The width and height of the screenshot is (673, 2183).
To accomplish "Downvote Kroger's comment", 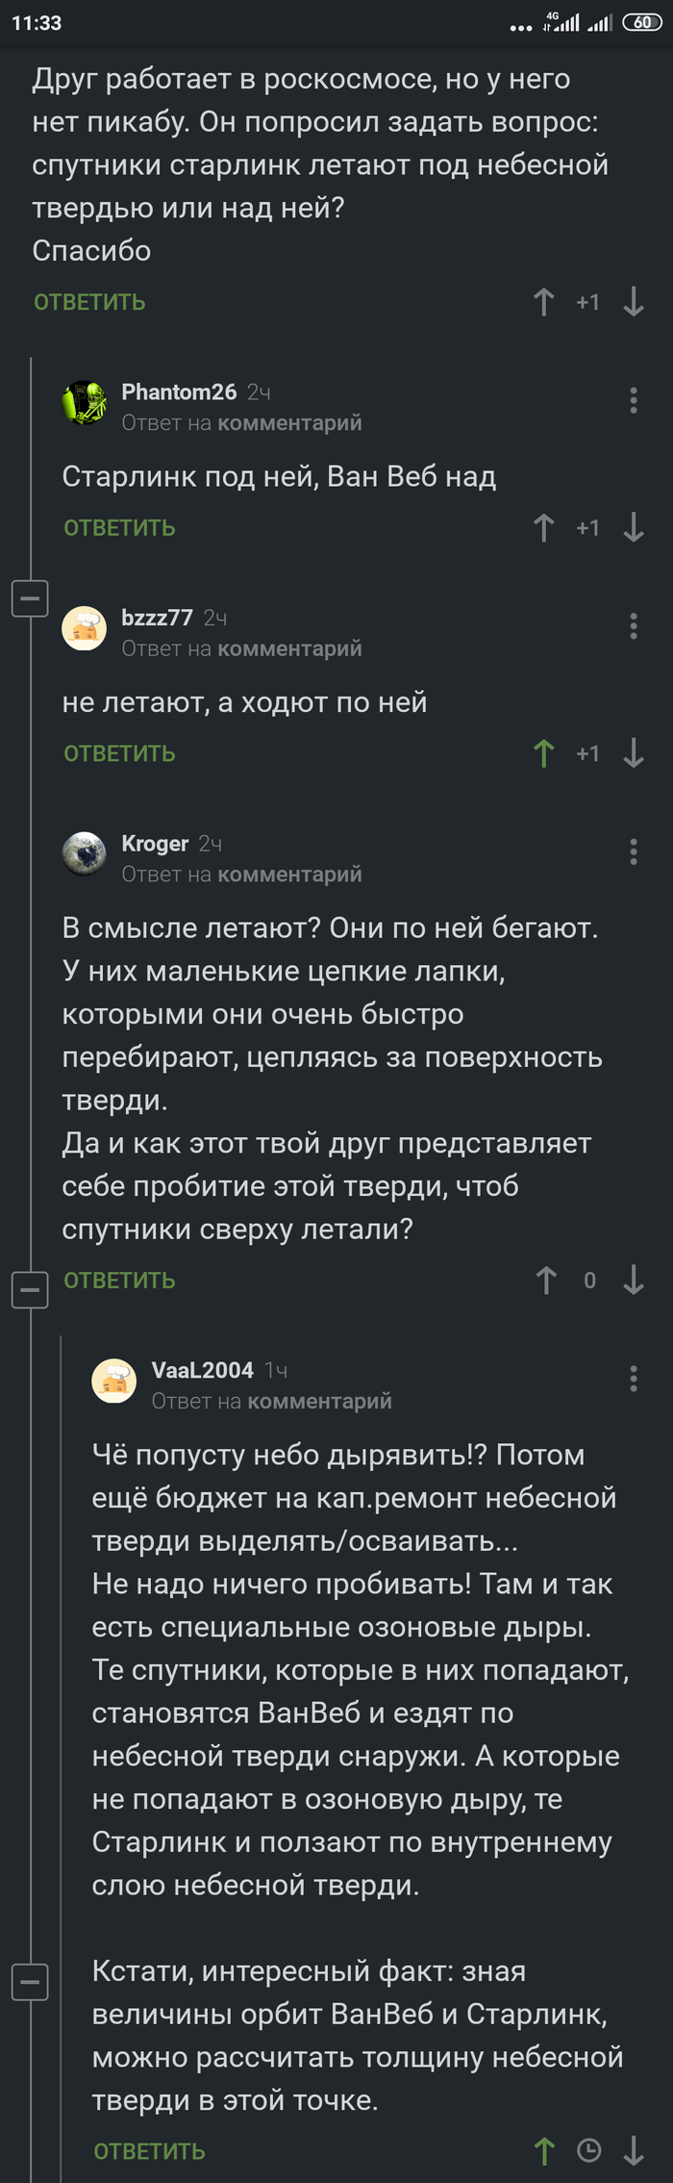I will [633, 1281].
